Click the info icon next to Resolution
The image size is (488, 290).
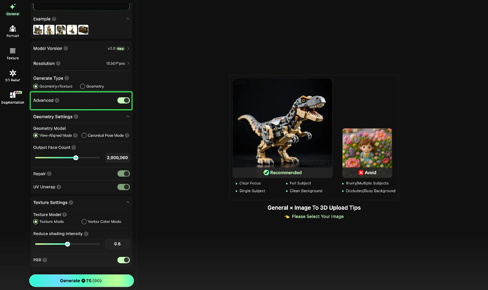59,64
